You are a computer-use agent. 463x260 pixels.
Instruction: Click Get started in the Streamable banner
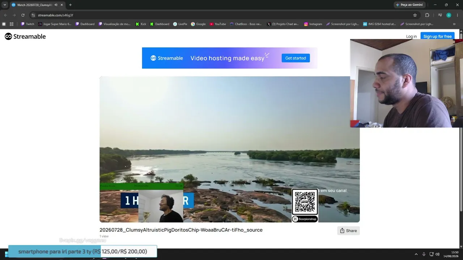point(296,58)
